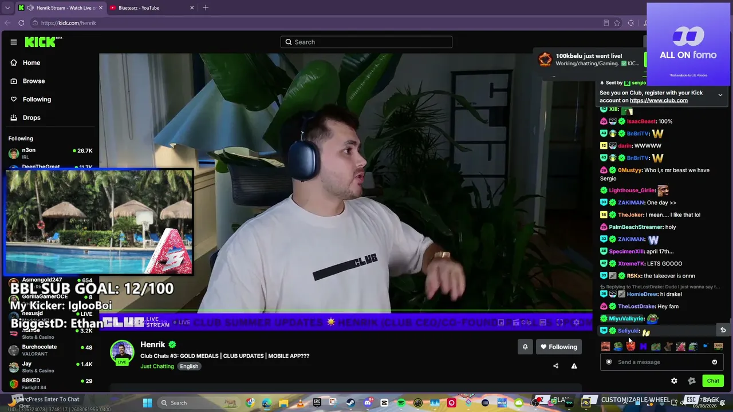Bookmark this page with the star icon

click(x=617, y=23)
